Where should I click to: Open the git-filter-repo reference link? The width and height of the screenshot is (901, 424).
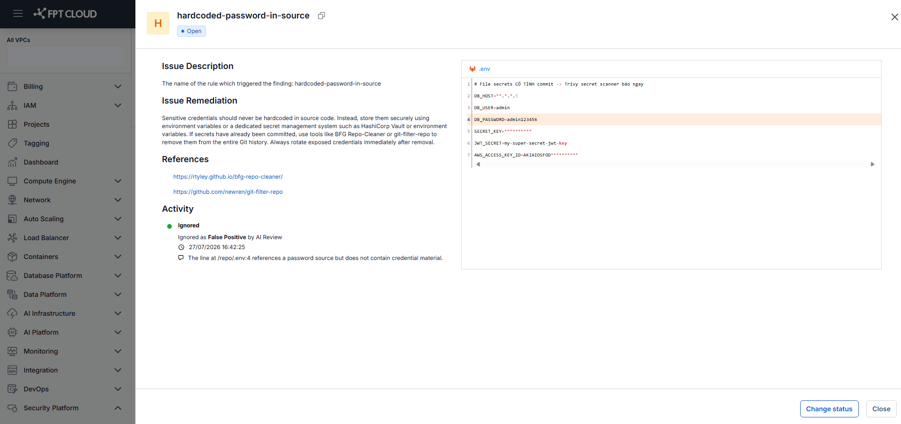[228, 192]
